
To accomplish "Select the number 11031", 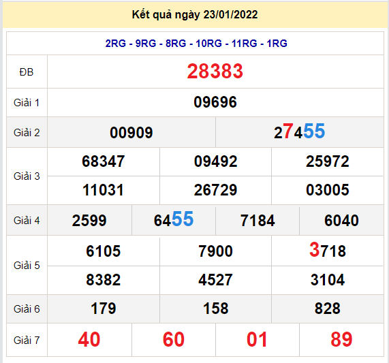I will pyautogui.click(x=103, y=190).
